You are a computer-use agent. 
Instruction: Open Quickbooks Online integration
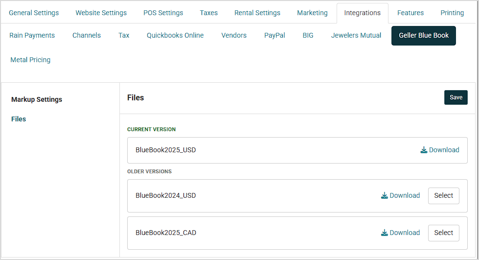pos(175,35)
